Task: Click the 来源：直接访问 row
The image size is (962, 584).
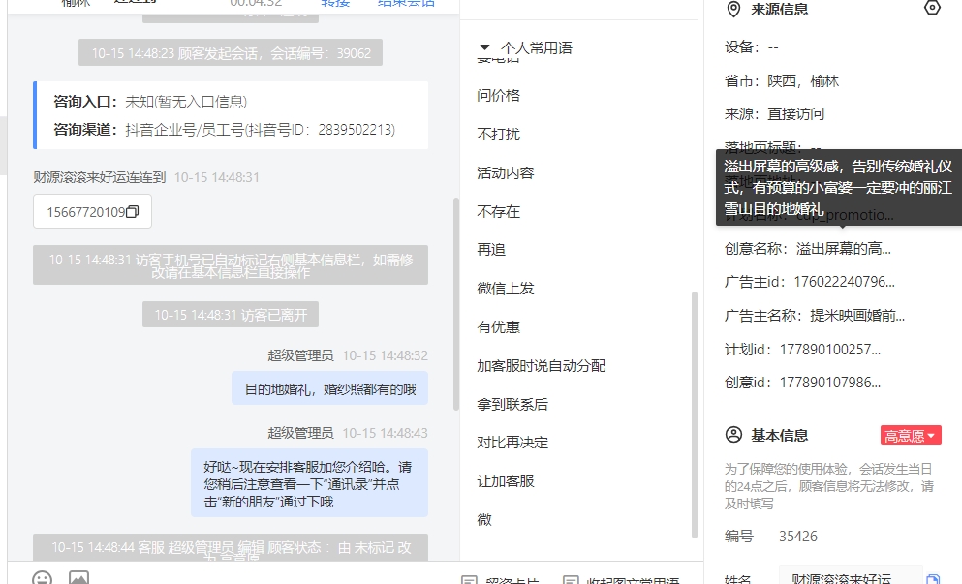Action: click(x=774, y=114)
